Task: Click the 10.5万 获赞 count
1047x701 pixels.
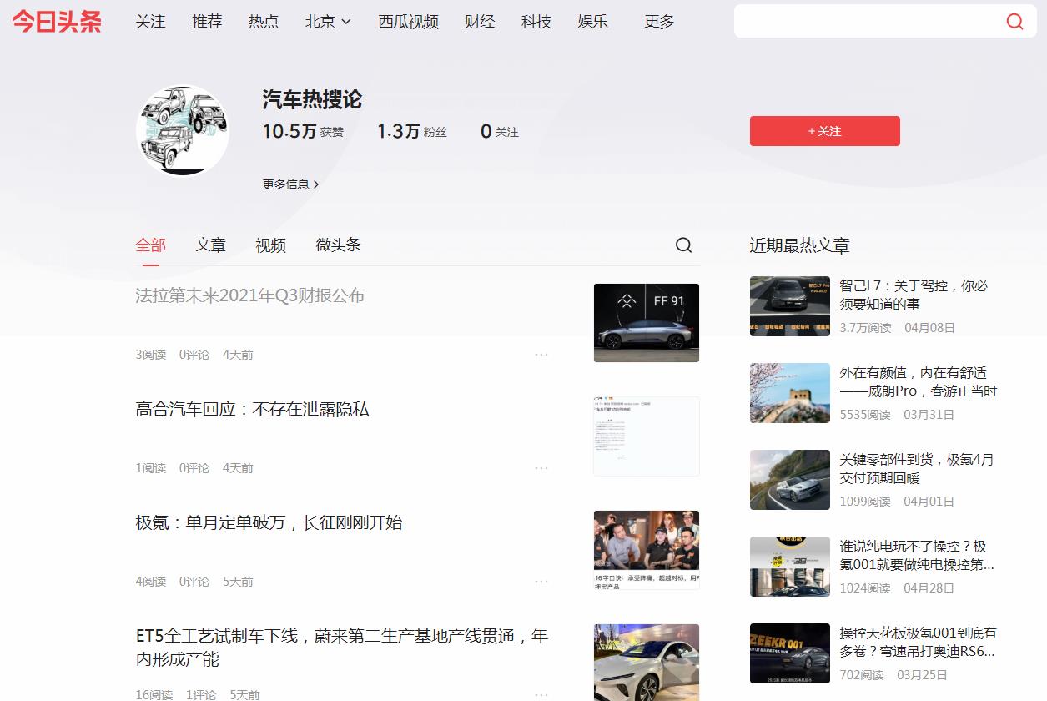Action: tap(303, 131)
